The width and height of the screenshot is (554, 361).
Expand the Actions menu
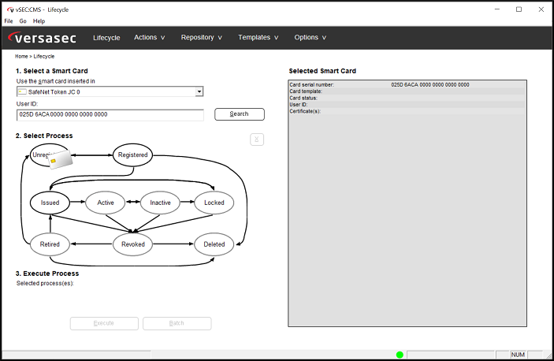(x=150, y=38)
